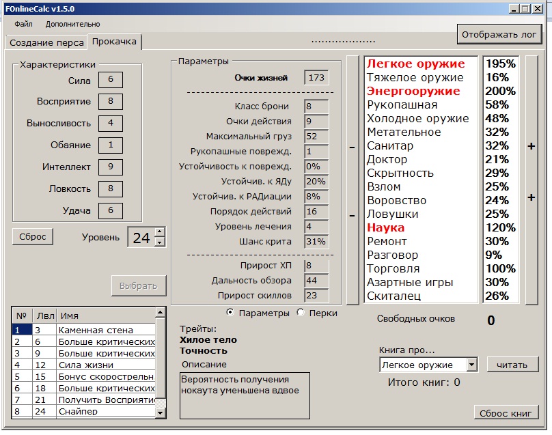The image size is (552, 435).
Task: Select the Наука skill in the skills list
Action: click(x=386, y=227)
